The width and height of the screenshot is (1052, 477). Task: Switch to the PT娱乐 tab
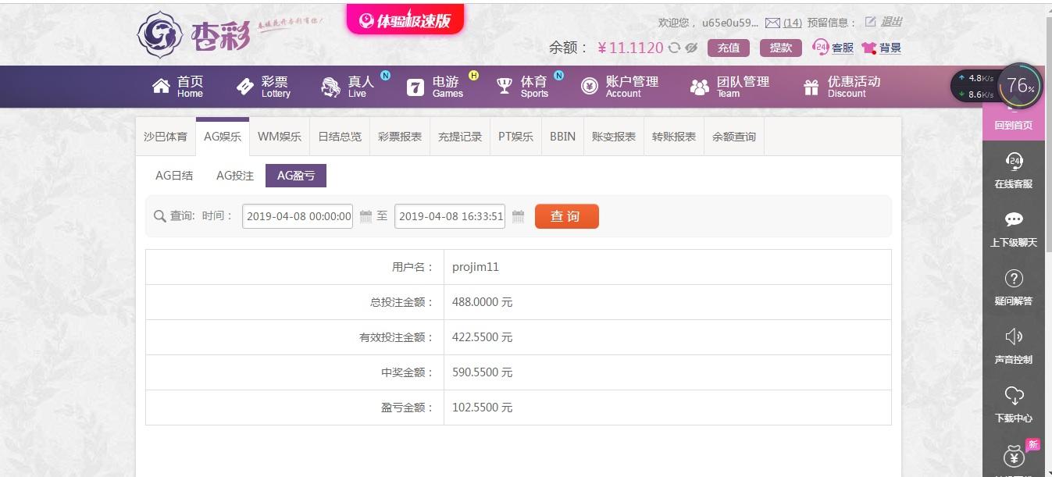(x=516, y=136)
